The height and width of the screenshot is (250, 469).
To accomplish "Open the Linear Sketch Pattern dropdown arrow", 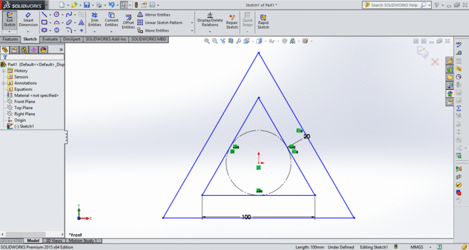I will (x=192, y=23).
